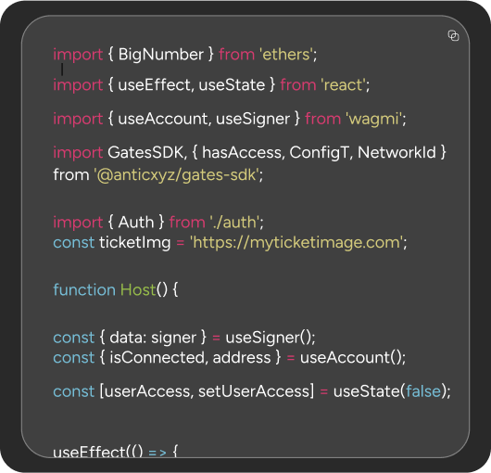Click the useState import name
Screen dimensions: 491x473
(x=232, y=85)
